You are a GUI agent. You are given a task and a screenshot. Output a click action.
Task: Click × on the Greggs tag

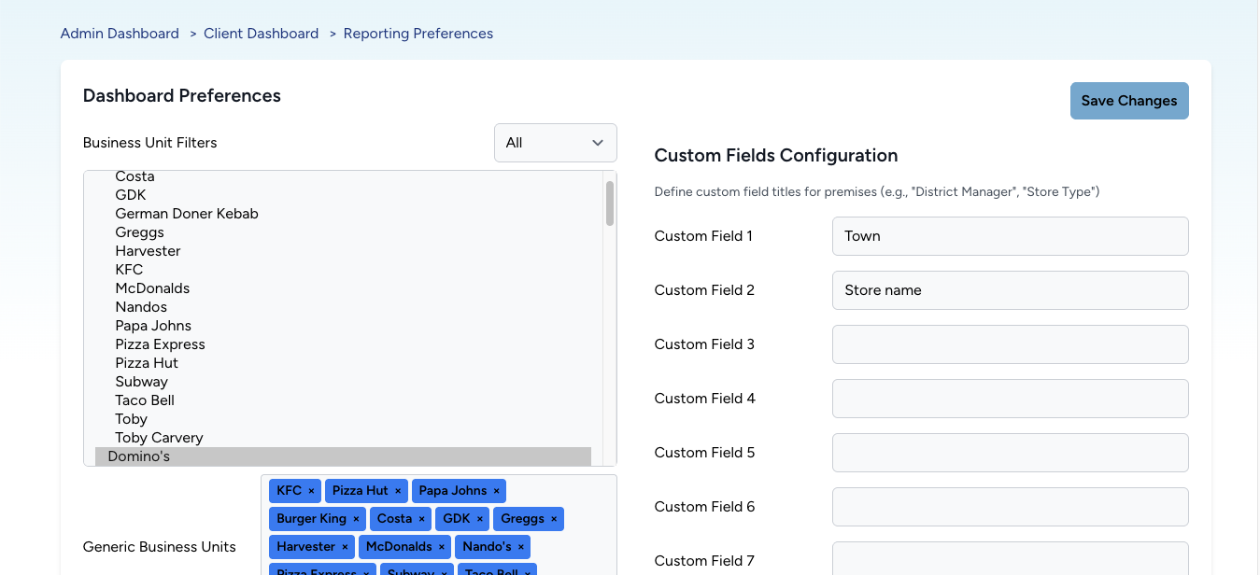554,519
